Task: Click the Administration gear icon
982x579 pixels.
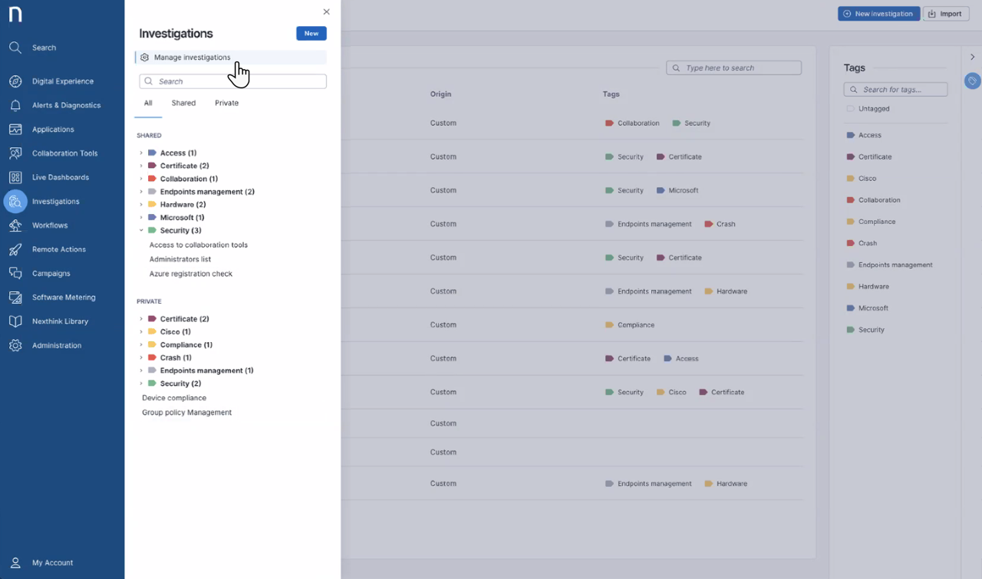Action: point(15,345)
